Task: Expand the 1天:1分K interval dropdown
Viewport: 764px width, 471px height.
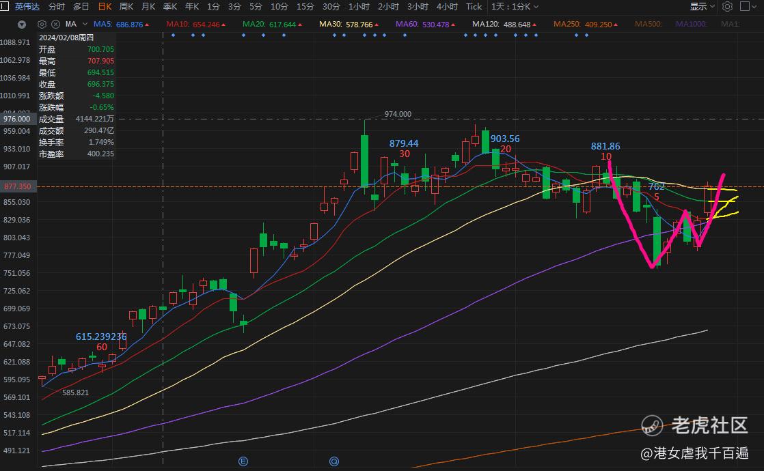Action: (515, 6)
